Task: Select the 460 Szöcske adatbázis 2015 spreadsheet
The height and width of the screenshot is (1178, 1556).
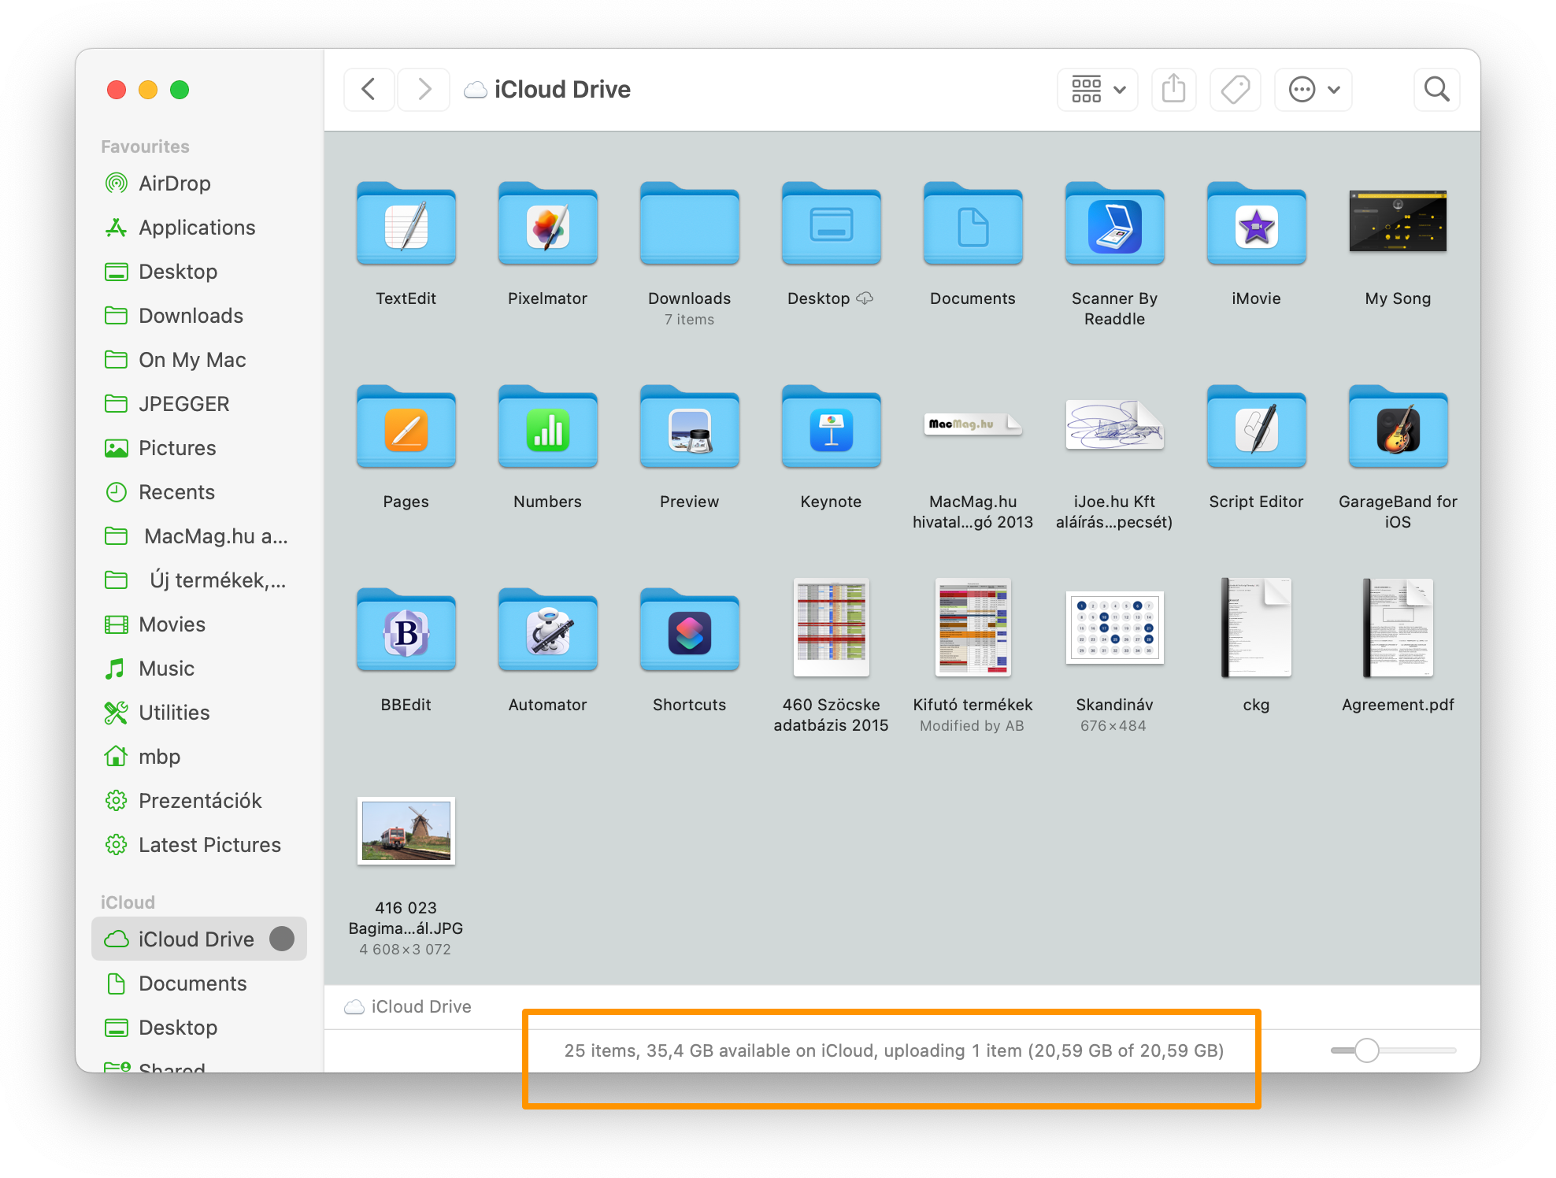Action: click(x=831, y=628)
